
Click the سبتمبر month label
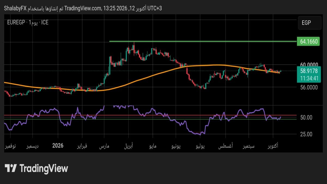249,146
